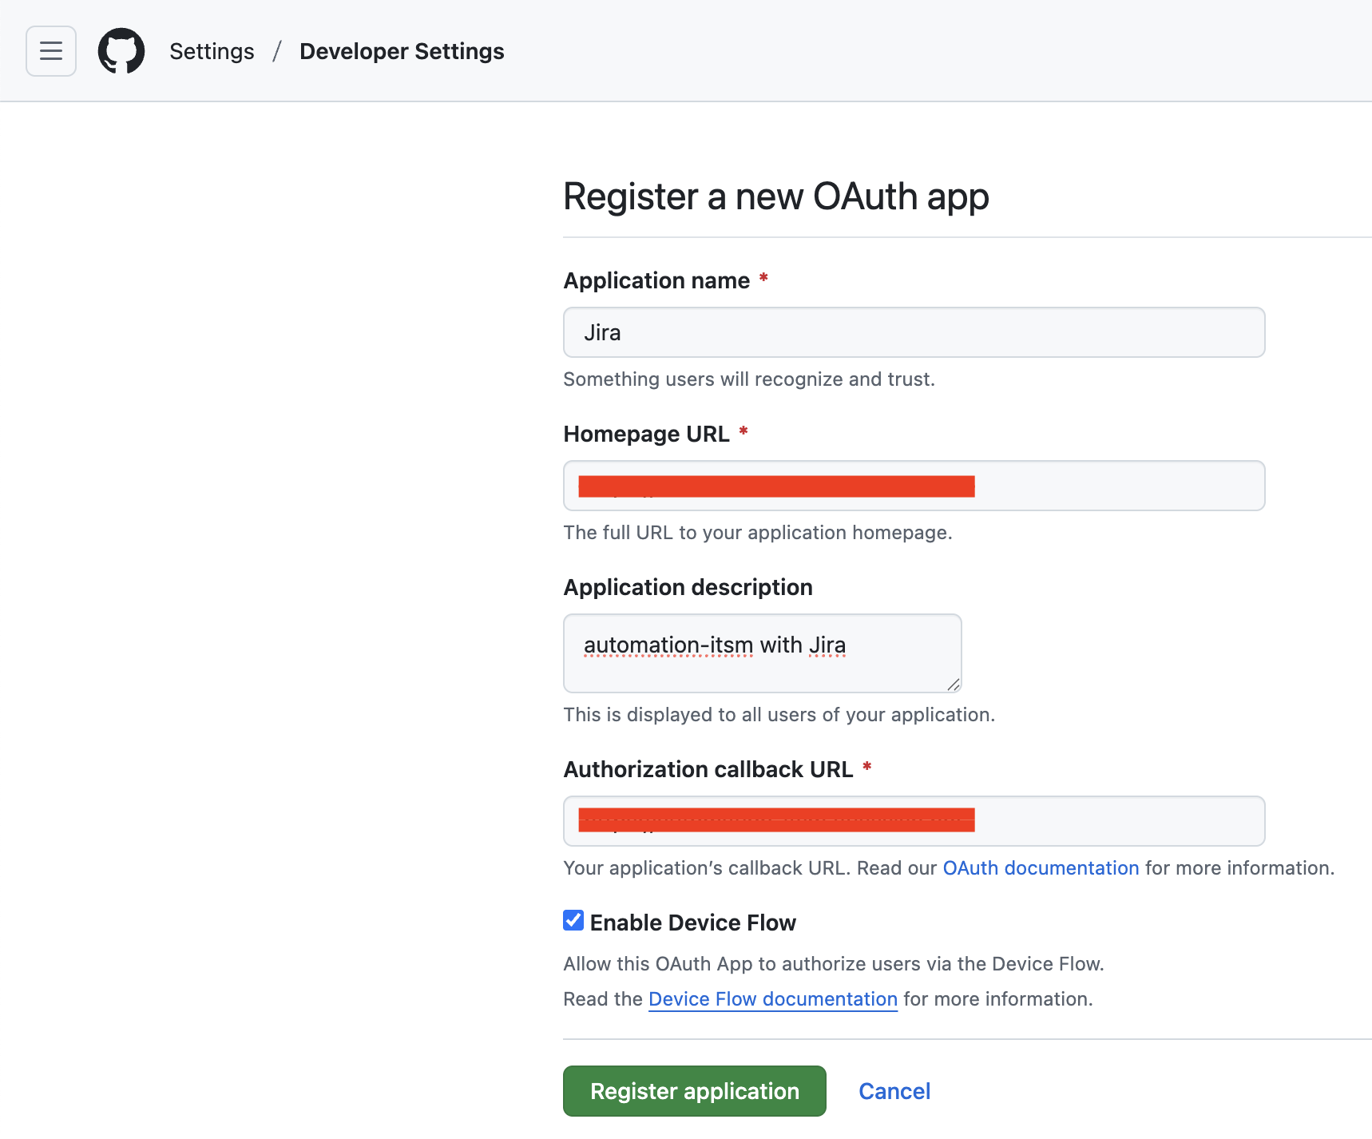Open the hamburger navigation menu
The image size is (1372, 1139).
click(51, 51)
